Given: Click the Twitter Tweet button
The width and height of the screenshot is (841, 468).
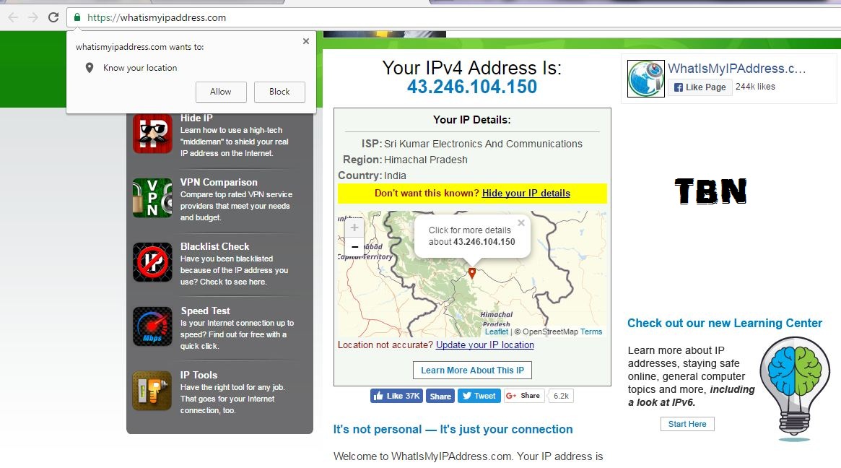Looking at the screenshot, I should [x=479, y=396].
